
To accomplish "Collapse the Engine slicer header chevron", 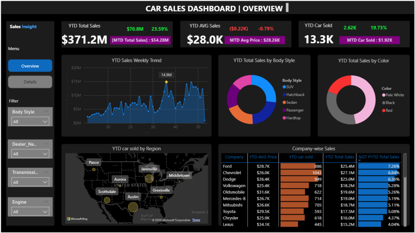I will click(46, 202).
